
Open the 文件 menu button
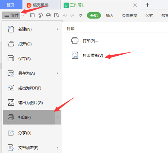coord(11,15)
